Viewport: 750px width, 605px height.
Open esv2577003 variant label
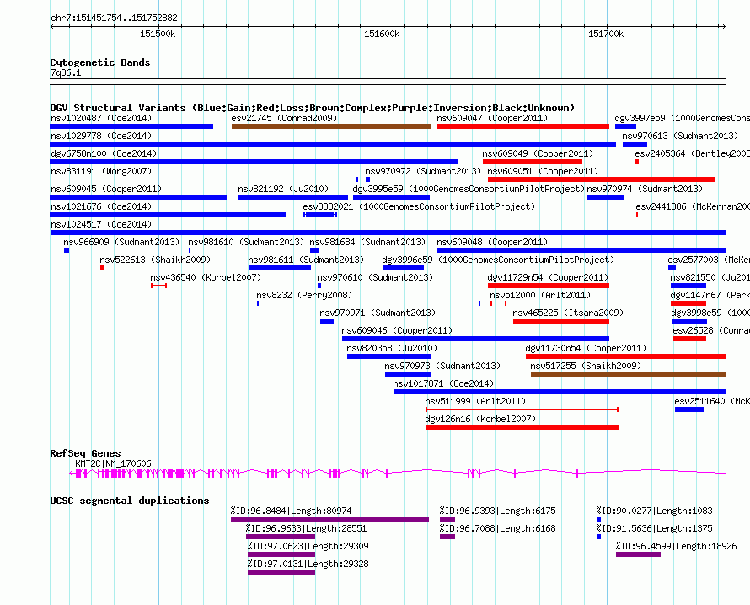[x=709, y=260]
